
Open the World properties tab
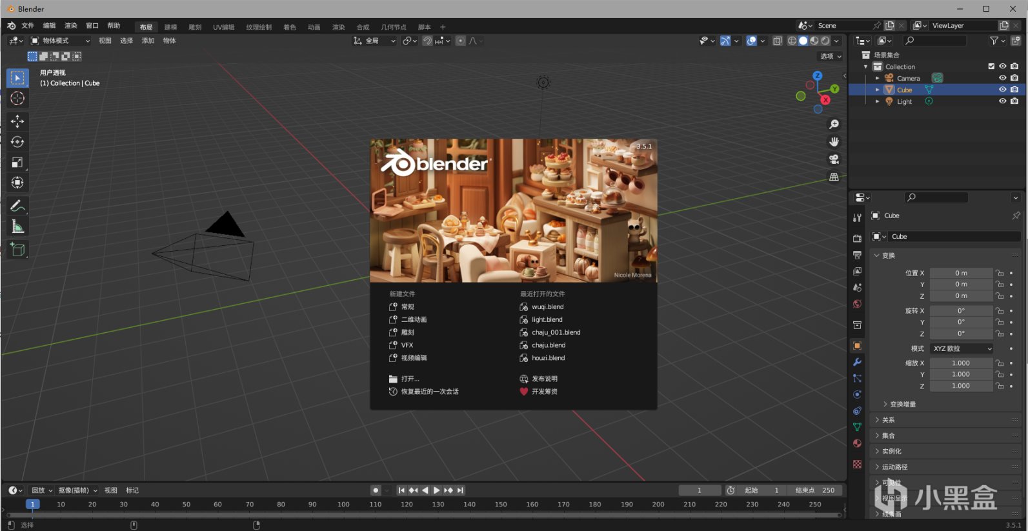click(857, 304)
